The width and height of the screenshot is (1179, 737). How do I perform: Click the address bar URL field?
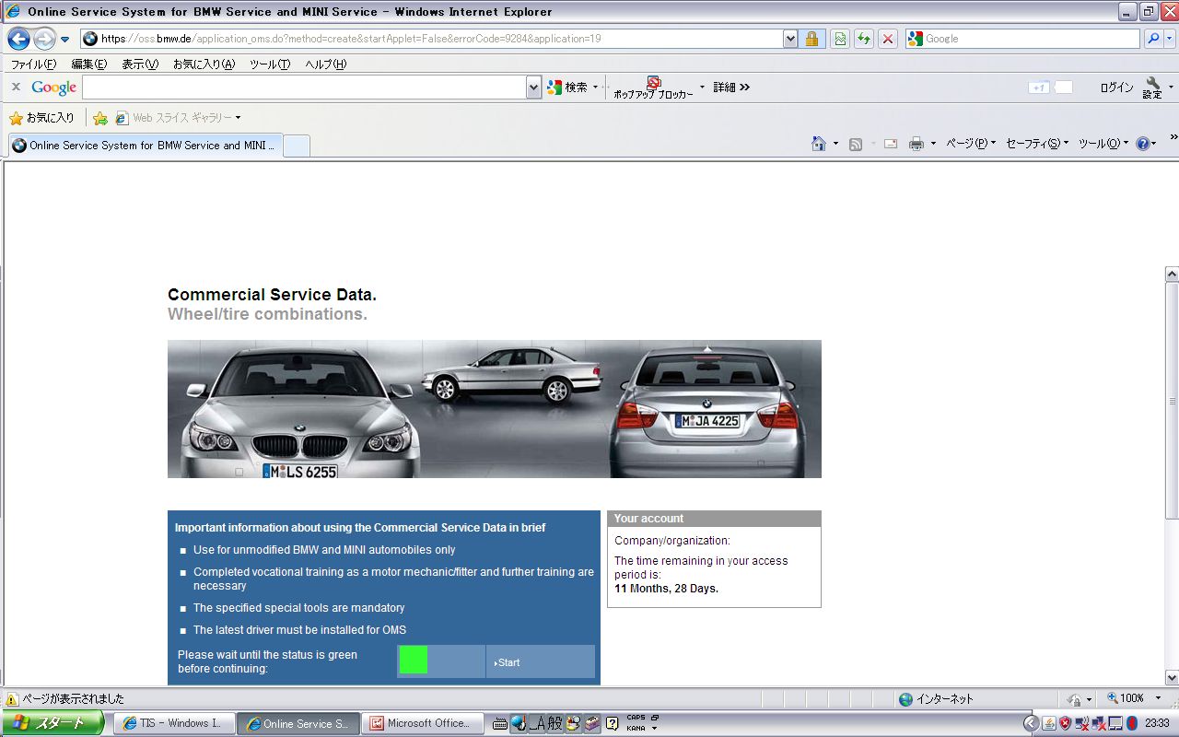(431, 39)
